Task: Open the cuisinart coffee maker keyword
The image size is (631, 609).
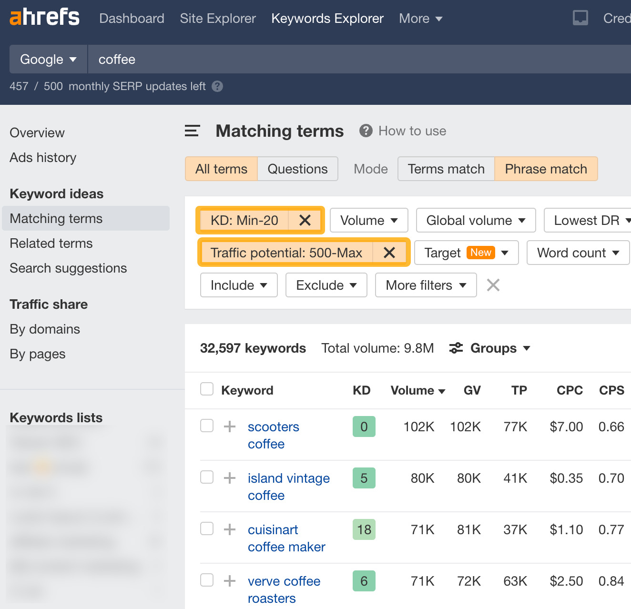Action: 286,538
